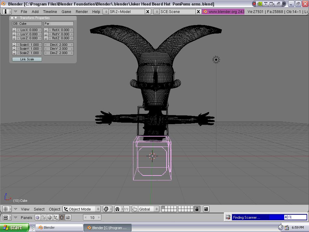Click the render this window image icon
The width and height of the screenshot is (309, 232).
pos(206,209)
